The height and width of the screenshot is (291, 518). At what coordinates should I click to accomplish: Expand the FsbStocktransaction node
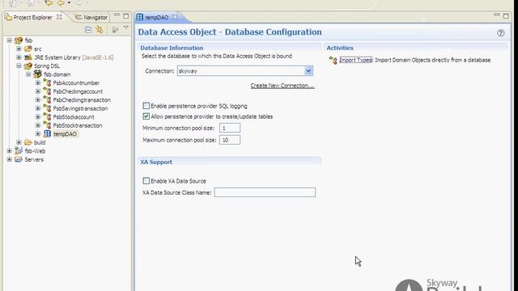pos(38,125)
